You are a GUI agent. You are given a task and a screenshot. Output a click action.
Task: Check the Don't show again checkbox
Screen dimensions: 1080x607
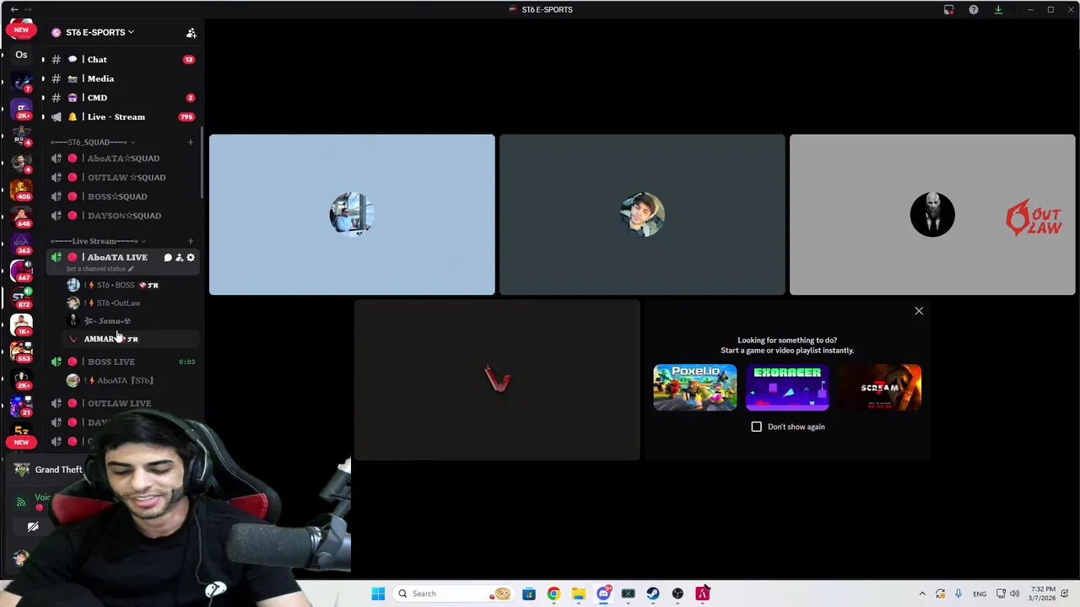(x=756, y=427)
